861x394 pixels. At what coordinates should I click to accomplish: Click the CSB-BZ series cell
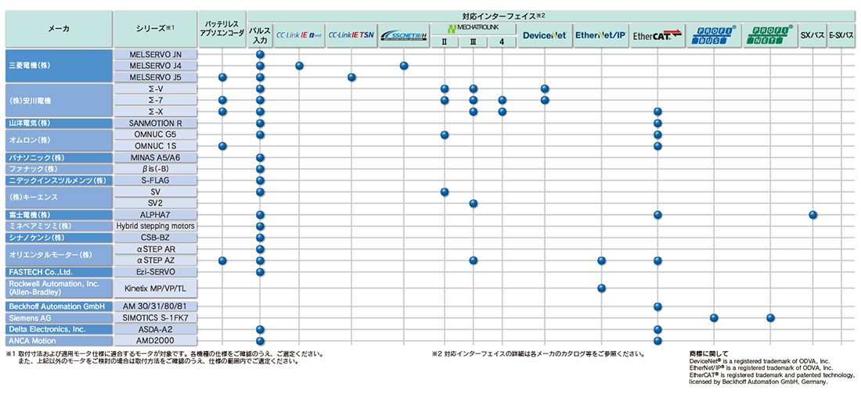156,238
